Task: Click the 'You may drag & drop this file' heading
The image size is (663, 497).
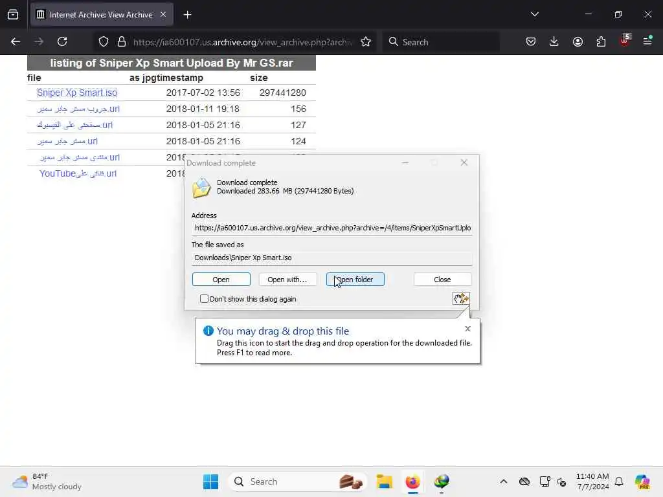Action: pyautogui.click(x=283, y=331)
